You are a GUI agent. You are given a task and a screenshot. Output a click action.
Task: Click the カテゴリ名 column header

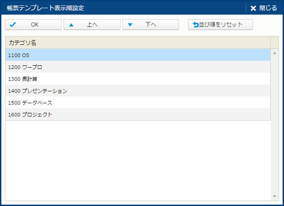coord(23,43)
